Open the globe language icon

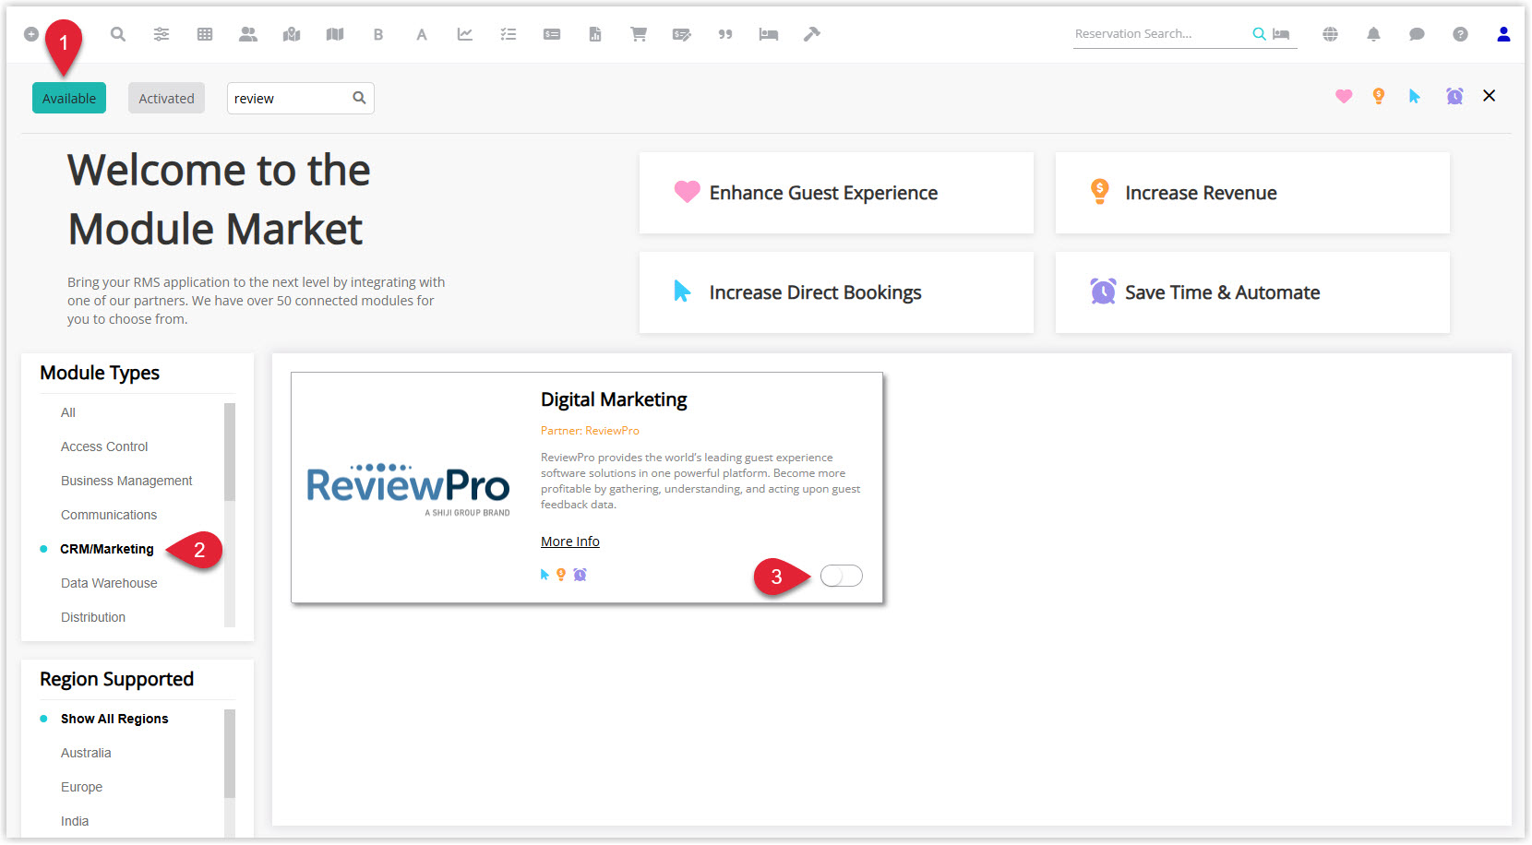pyautogui.click(x=1330, y=34)
